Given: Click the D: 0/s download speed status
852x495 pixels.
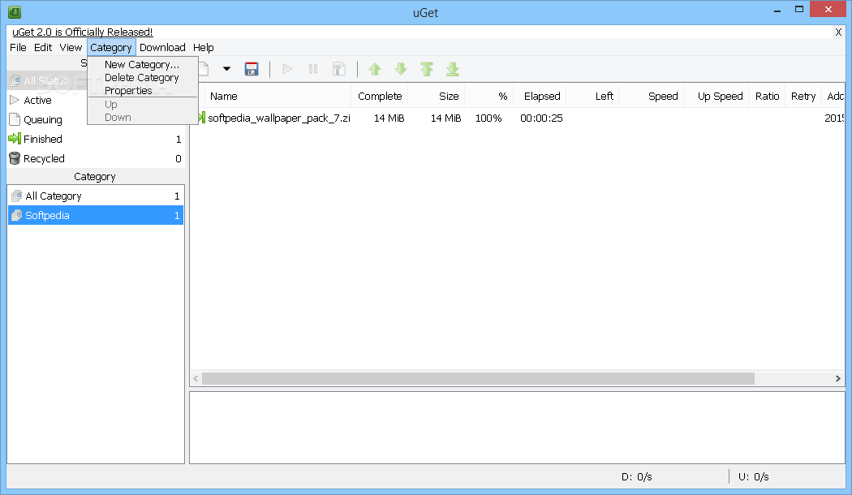Looking at the screenshot, I should pos(637,477).
